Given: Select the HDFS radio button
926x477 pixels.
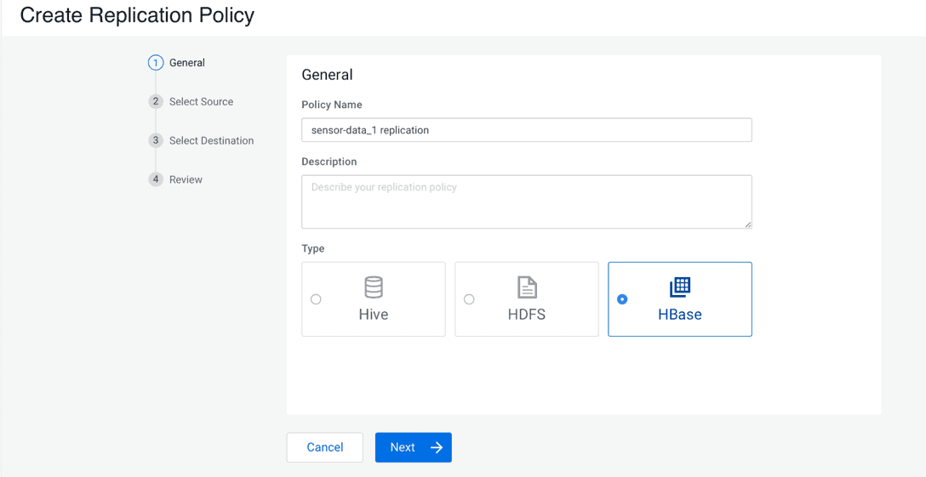Looking at the screenshot, I should pyautogui.click(x=469, y=299).
